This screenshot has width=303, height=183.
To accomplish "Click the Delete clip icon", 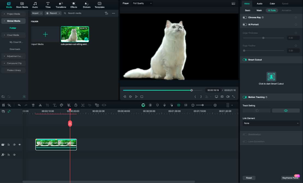I will coord(33,105).
